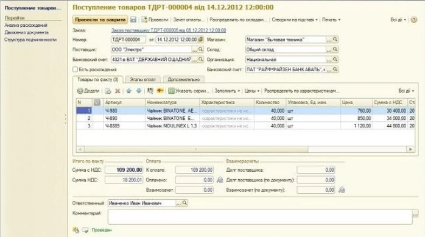Click the Провести post document icon
This screenshot has width=425, height=237.
tap(144, 19)
